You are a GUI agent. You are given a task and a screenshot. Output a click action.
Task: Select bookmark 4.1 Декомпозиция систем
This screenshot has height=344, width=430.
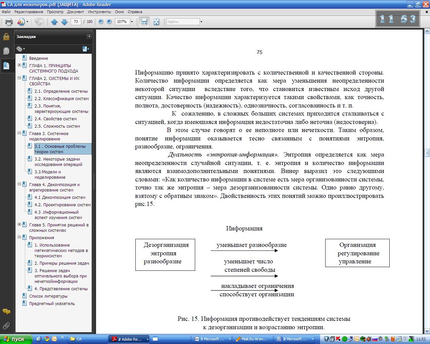coord(60,198)
